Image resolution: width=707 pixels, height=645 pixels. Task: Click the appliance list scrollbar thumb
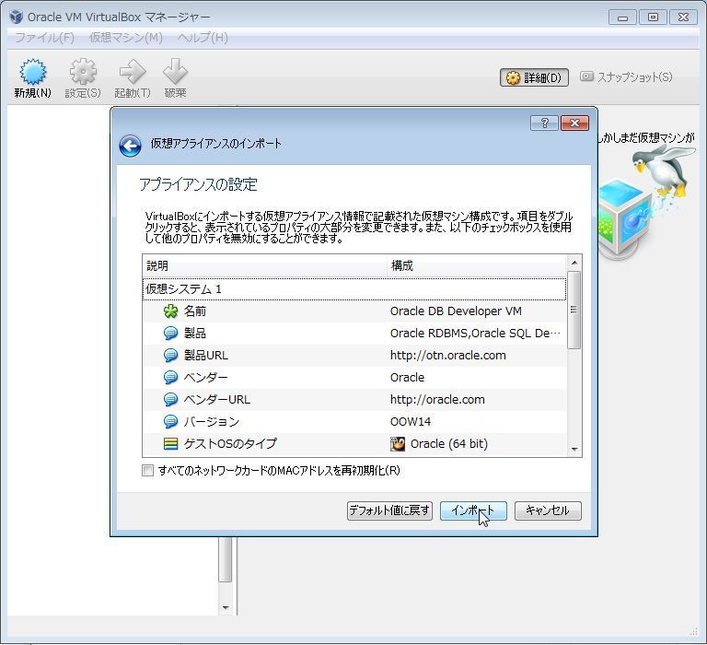tap(574, 310)
